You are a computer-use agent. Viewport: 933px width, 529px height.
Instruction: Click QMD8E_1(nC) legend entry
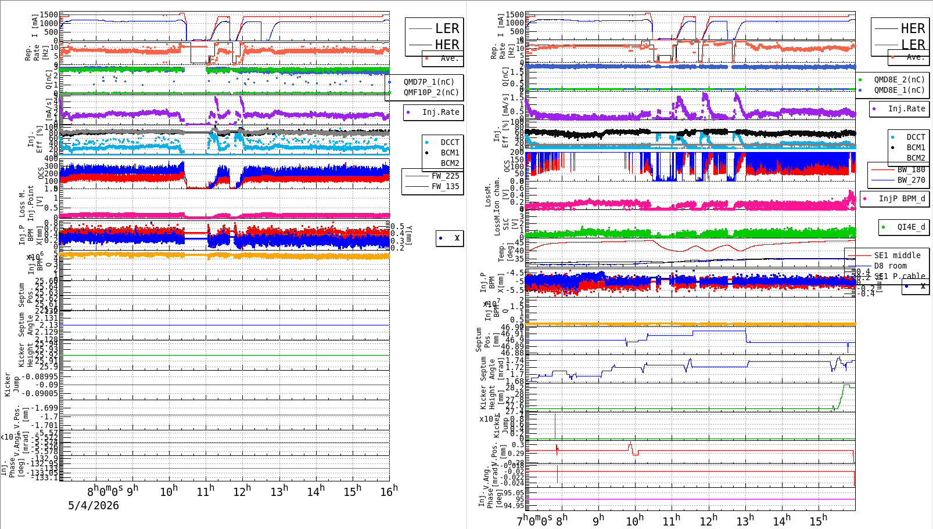pyautogui.click(x=899, y=90)
